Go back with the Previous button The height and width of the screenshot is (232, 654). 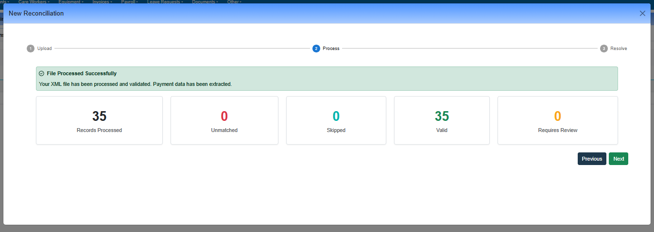pos(592,159)
